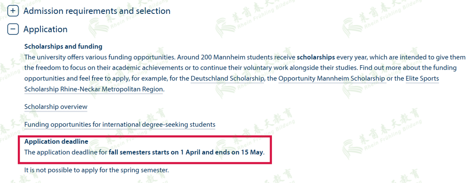This screenshot has height=183, width=469.
Task: Click the sentence about spring semester applications
Action: pyautogui.click(x=96, y=170)
